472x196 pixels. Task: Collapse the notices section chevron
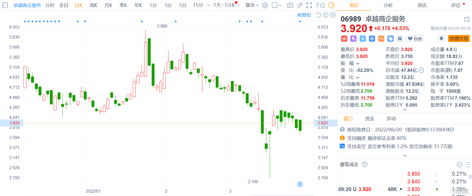click(x=405, y=156)
